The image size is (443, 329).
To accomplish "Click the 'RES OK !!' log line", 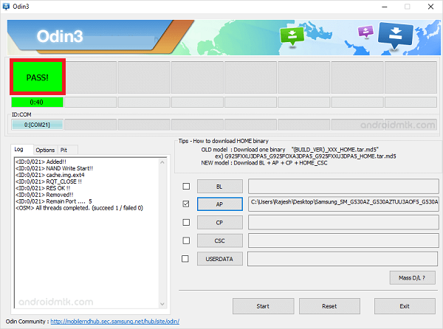I will coord(43,188).
